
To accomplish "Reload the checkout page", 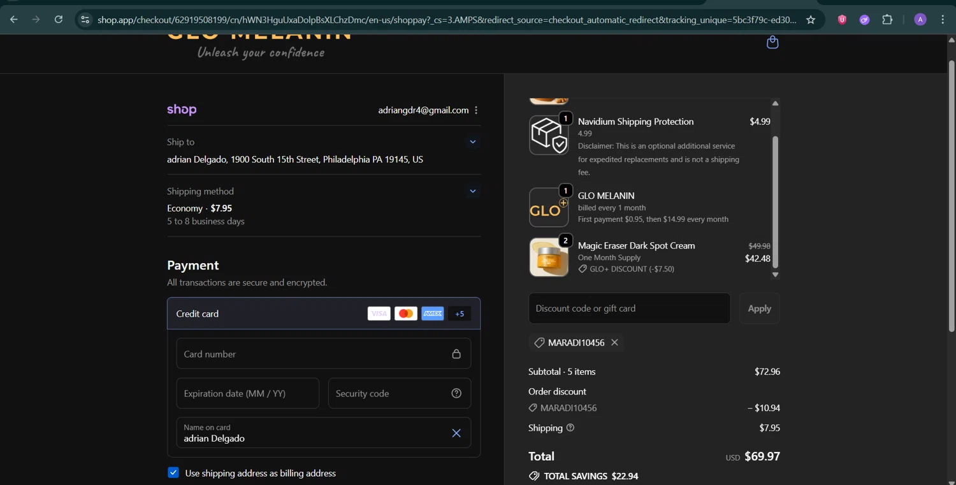I will (59, 20).
